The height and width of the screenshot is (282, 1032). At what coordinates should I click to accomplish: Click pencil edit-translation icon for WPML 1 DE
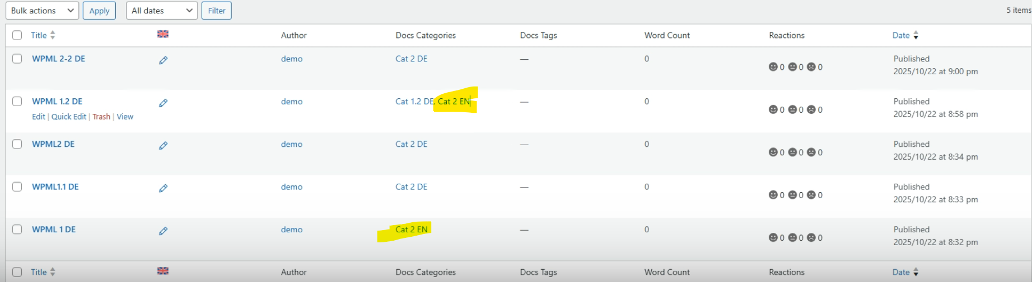(x=163, y=231)
